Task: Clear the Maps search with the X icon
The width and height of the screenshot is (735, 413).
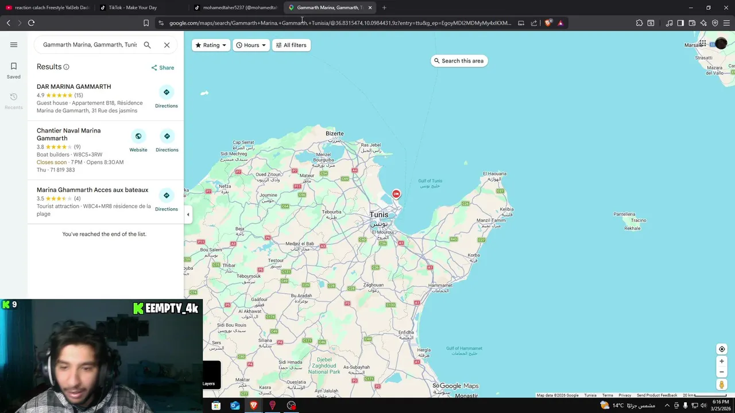Action: click(x=167, y=45)
